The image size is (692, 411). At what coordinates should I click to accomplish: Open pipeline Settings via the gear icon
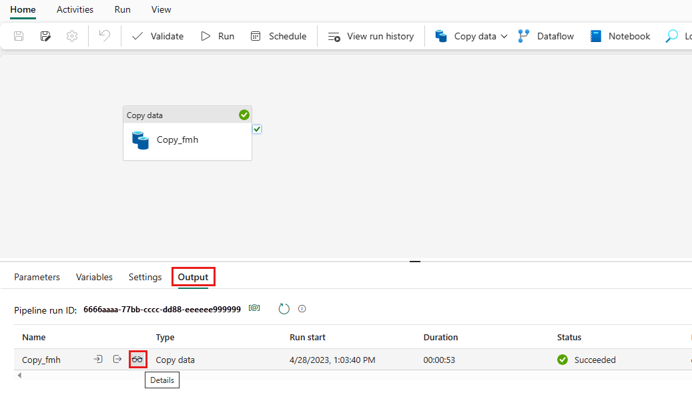pos(71,36)
